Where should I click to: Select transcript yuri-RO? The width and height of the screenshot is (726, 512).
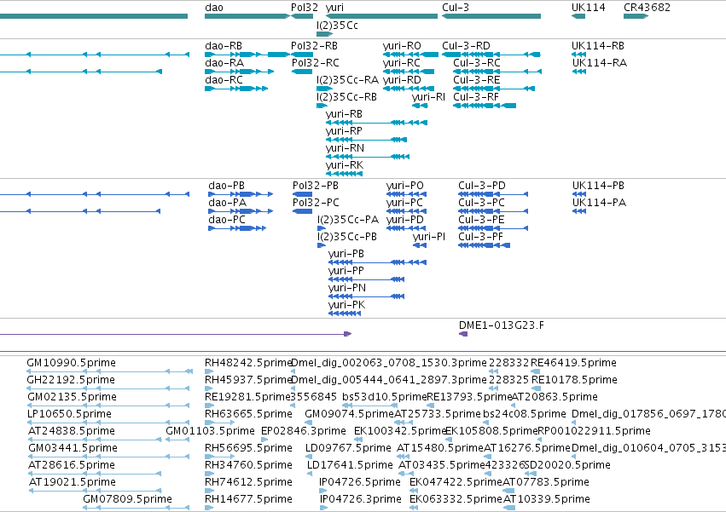pos(410,55)
